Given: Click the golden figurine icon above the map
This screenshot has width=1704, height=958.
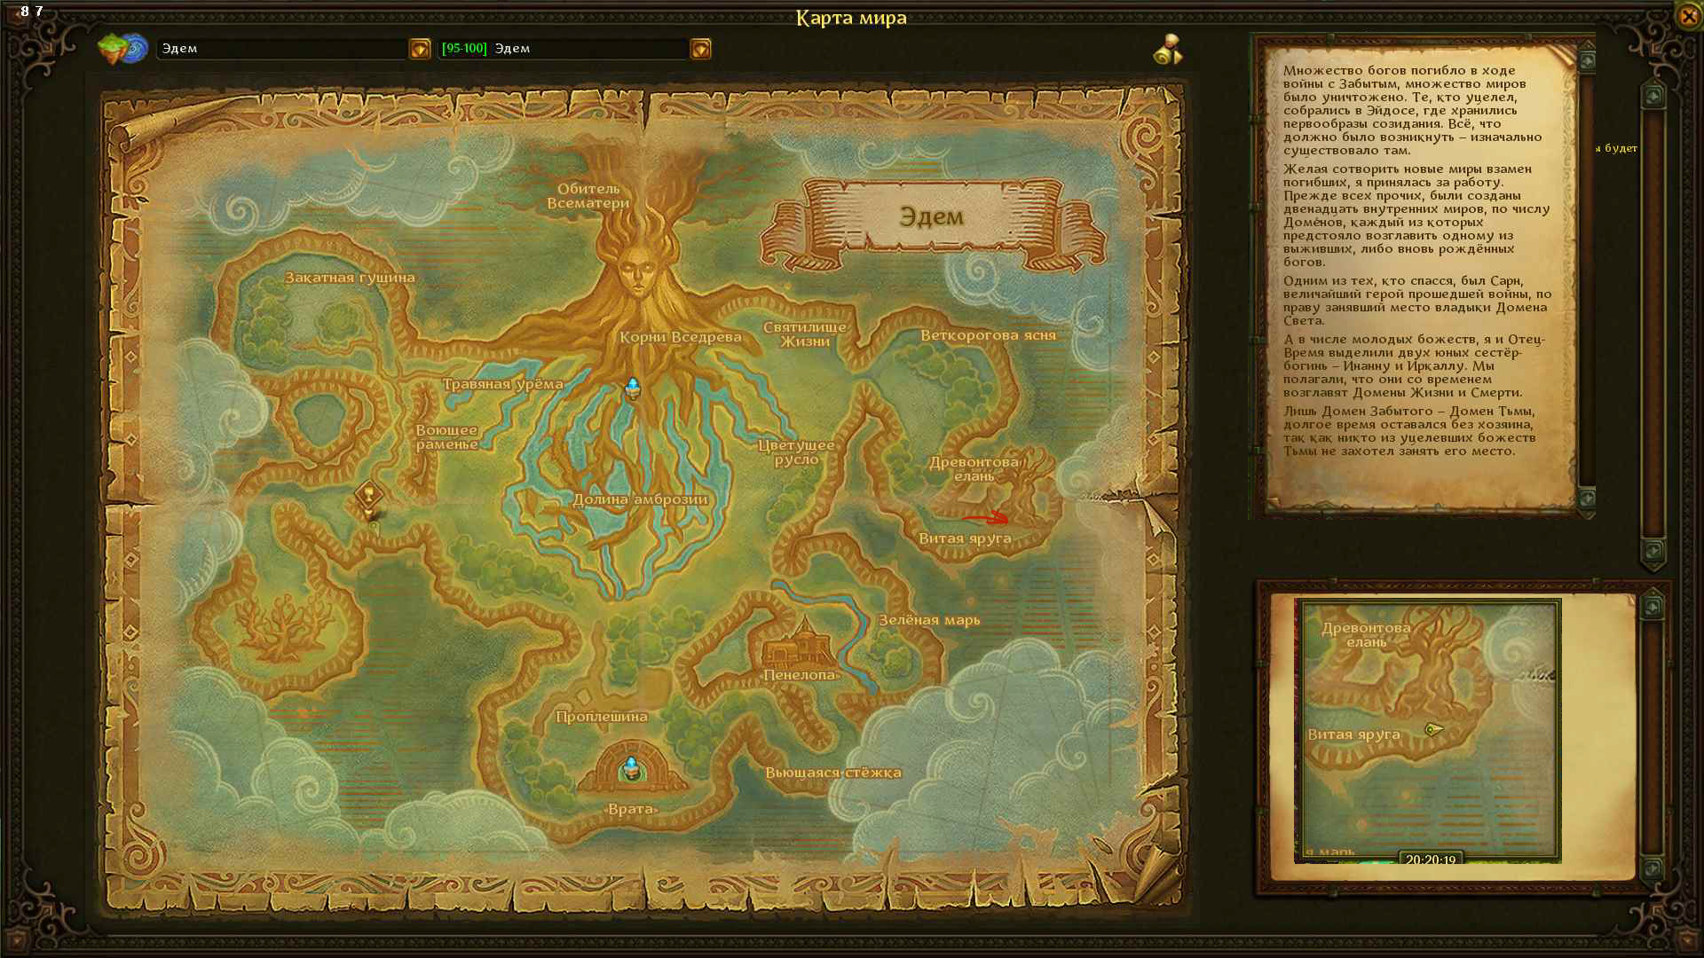Looking at the screenshot, I should click(1168, 50).
